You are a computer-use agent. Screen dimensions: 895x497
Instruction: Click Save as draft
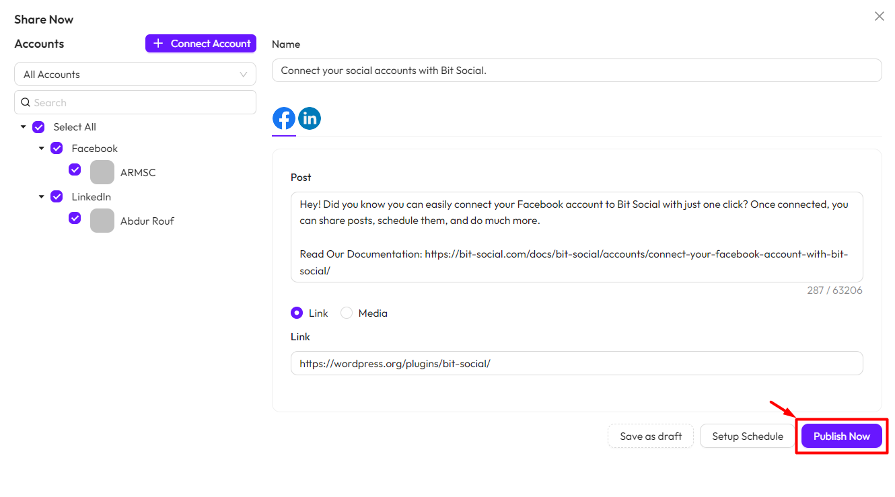tap(651, 436)
